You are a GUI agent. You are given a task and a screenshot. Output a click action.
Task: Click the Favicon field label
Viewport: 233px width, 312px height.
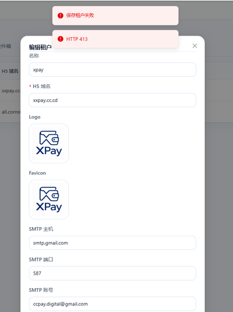37,173
